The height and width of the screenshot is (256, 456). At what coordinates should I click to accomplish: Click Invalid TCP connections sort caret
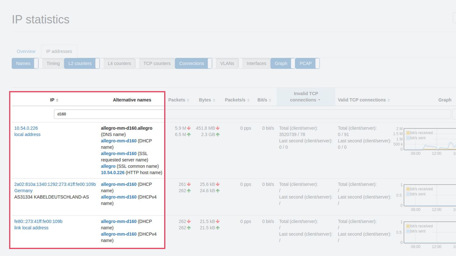(x=319, y=100)
